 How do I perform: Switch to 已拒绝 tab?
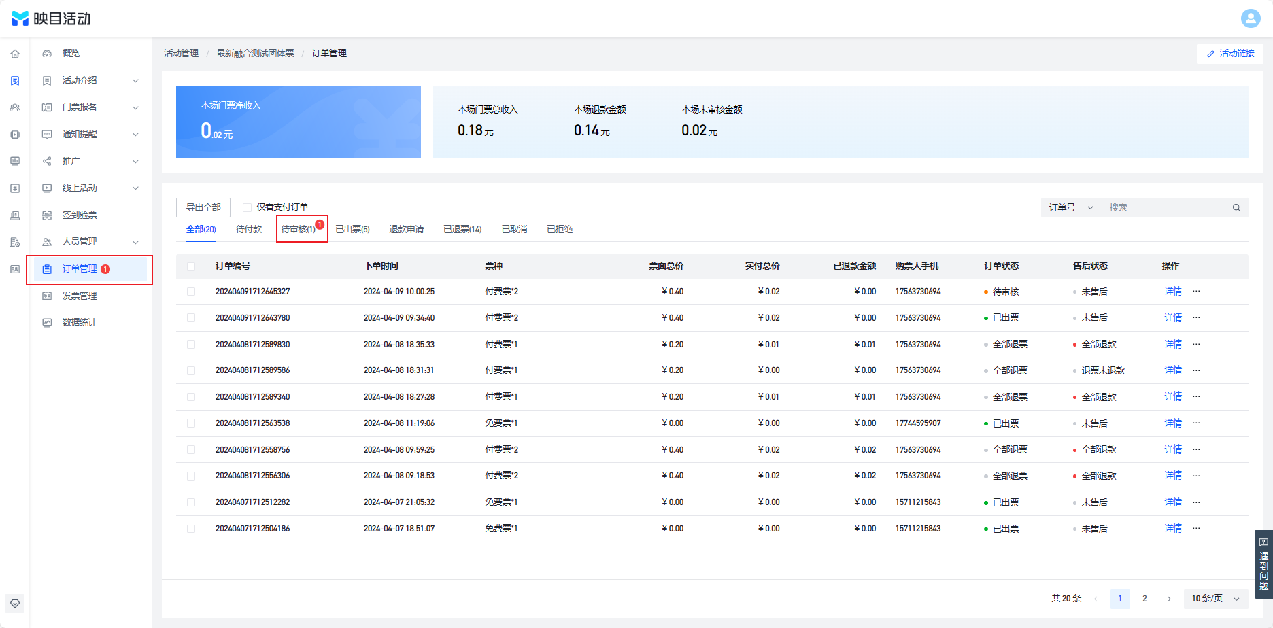[x=560, y=230]
